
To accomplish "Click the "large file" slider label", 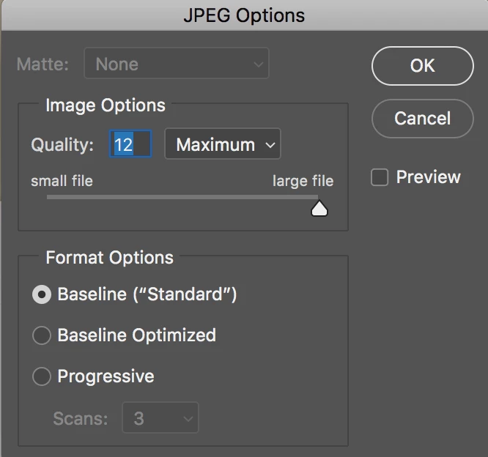I will 303,181.
